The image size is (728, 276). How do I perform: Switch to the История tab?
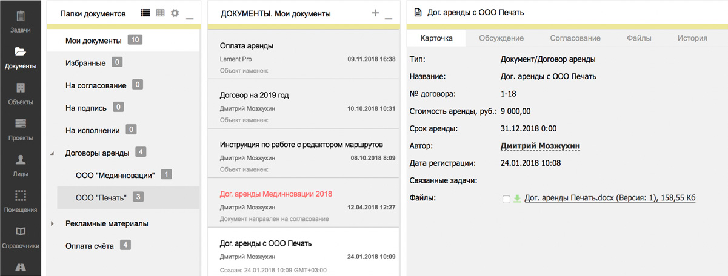[x=692, y=38]
